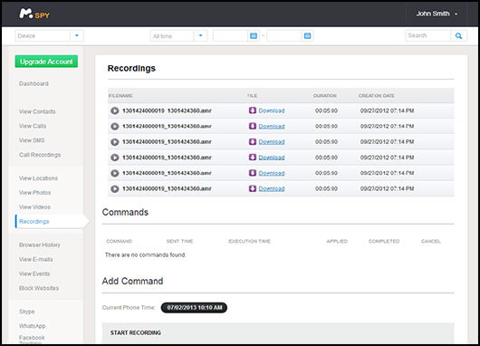Play the fifth recording row
The width and height of the screenshot is (480, 346).
[114, 173]
